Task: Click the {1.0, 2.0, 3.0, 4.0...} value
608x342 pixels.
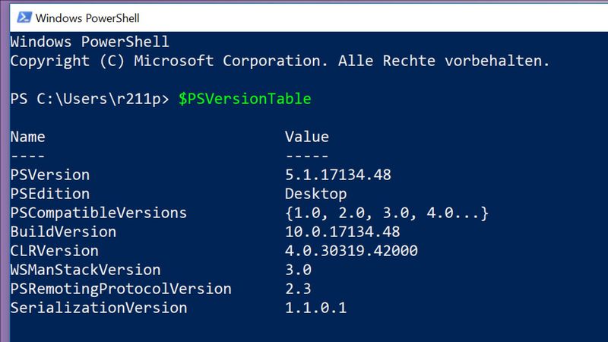Action: (386, 213)
